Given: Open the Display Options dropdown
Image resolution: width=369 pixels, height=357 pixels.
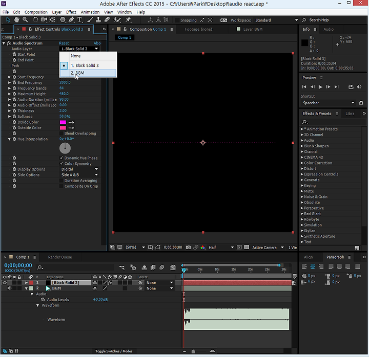Looking at the screenshot, I should point(80,169).
